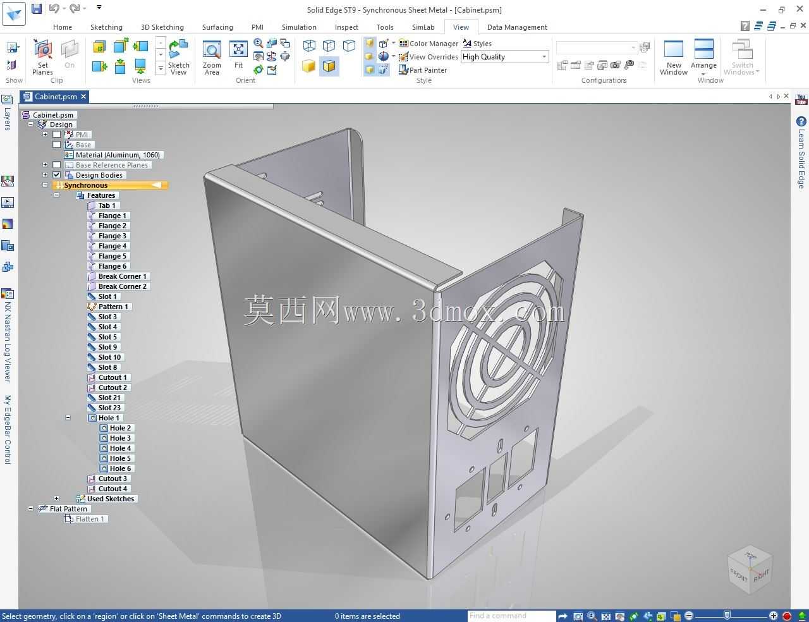Open a New Window
809x622 pixels.
click(674, 57)
